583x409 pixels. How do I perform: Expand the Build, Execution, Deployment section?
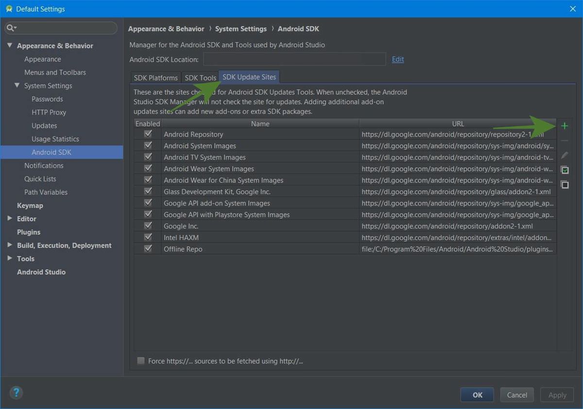pos(10,245)
